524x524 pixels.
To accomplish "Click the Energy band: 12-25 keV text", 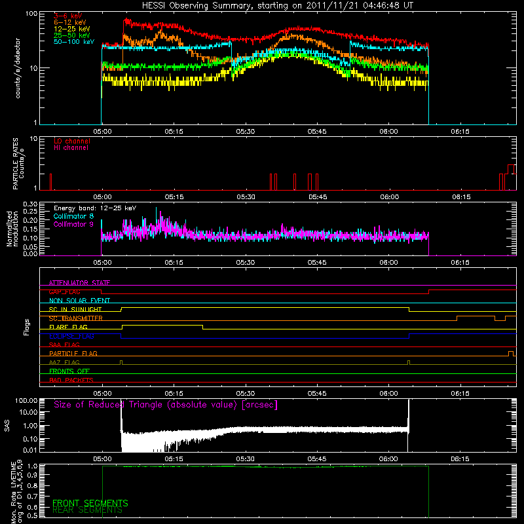I will [95, 208].
